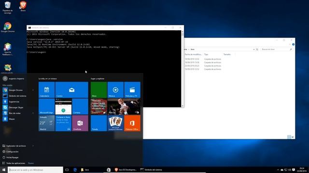Open the Cortana tile
Screen dimensions: 309x173
80,107
